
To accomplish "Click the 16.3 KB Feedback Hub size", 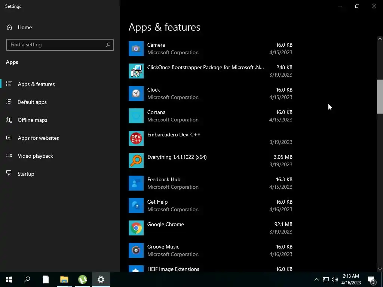I will point(284,179).
